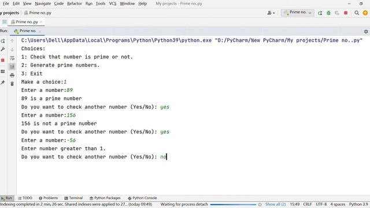Open the File menu
The image size is (370, 208).
6,3
